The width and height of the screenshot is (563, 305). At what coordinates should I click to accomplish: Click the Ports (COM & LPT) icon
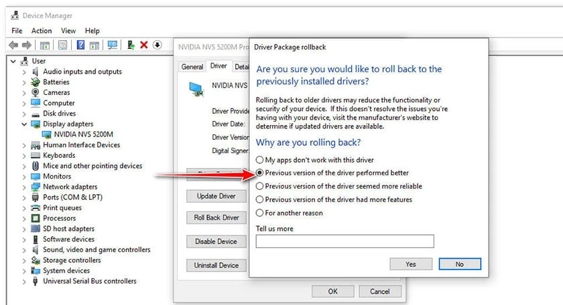[35, 197]
